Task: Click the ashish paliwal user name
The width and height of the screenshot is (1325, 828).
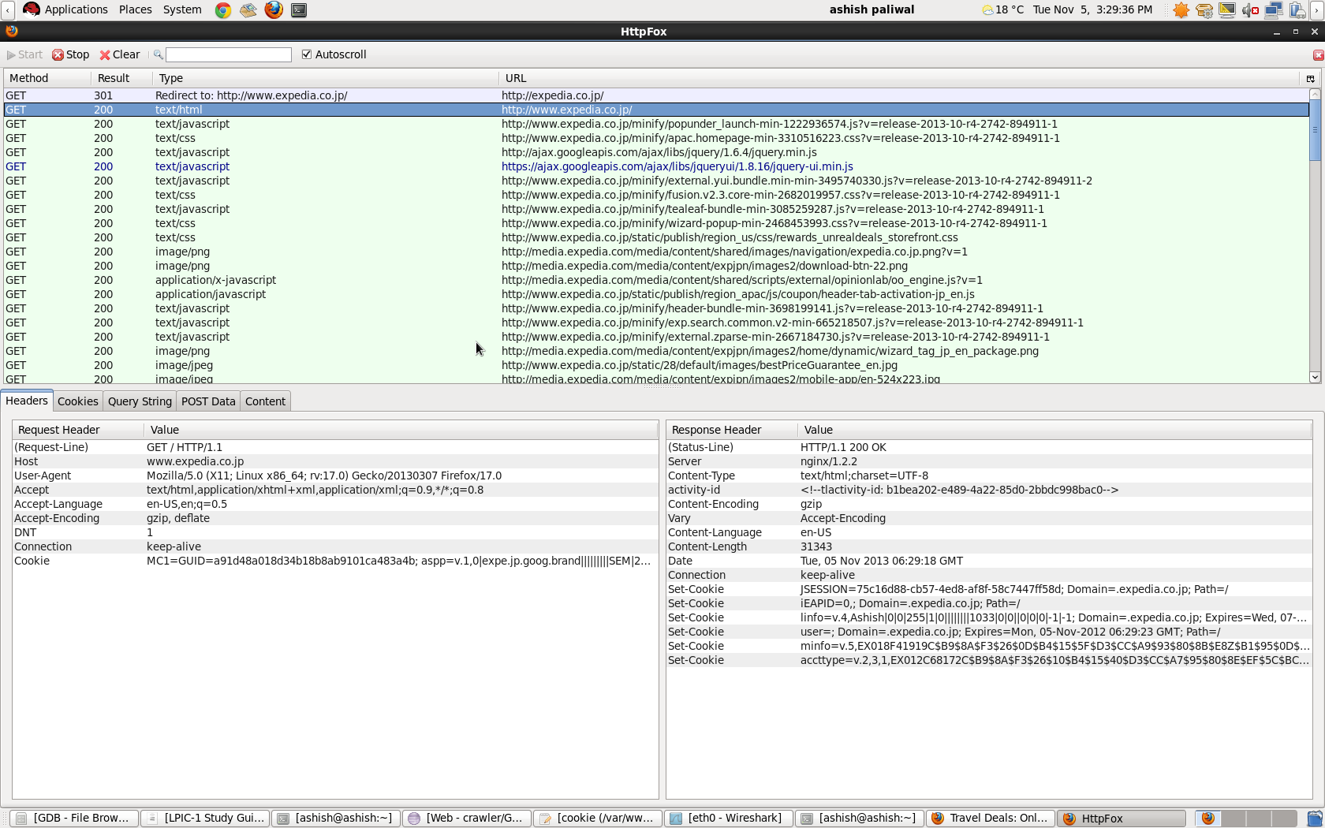Action: (x=872, y=9)
